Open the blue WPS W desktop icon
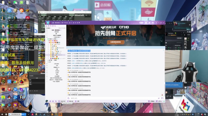The height and width of the screenshot is (116, 208). 15,89
